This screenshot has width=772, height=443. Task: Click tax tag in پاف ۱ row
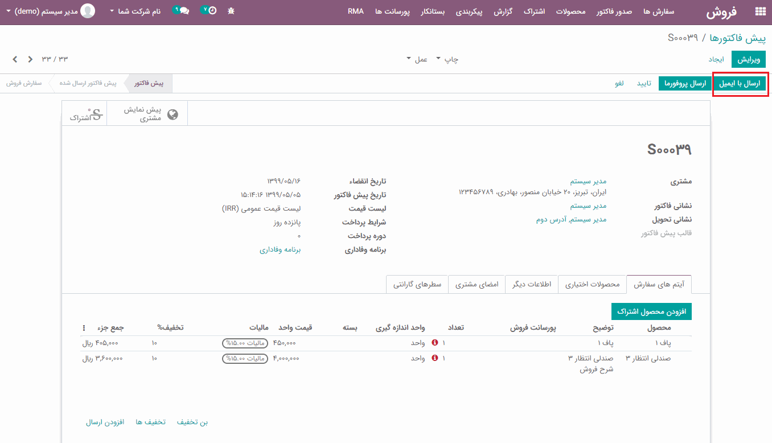coord(245,343)
